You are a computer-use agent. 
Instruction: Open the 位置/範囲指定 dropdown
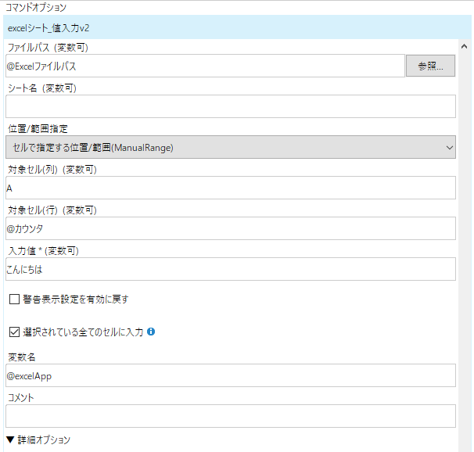(231, 147)
